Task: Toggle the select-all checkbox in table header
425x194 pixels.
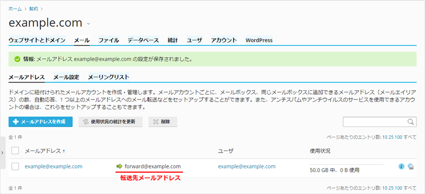Action: coord(15,150)
